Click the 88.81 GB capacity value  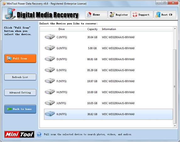point(92,59)
